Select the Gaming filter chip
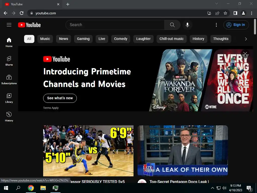 pyautogui.click(x=83, y=39)
